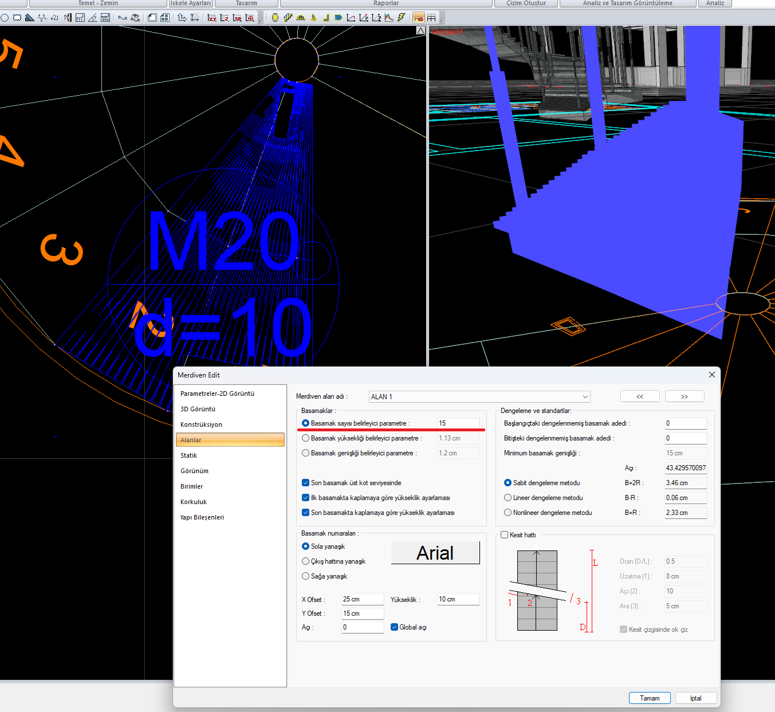Uncheck Son basamak üst kot seviyesinde
Screen dimensions: 775x712
coord(305,483)
